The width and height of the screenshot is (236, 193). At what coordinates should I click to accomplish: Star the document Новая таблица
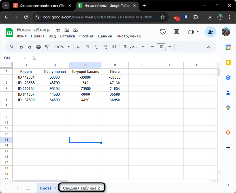coord(58,30)
